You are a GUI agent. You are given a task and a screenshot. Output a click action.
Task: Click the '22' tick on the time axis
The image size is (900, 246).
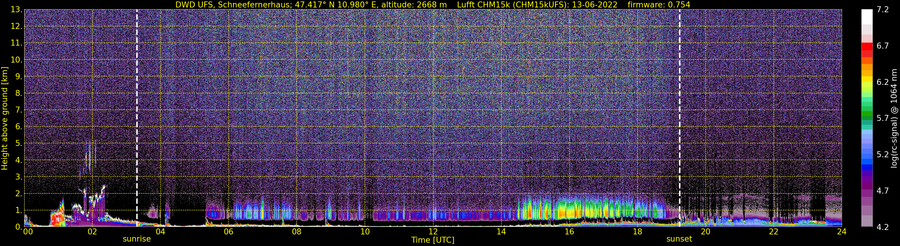(774, 232)
